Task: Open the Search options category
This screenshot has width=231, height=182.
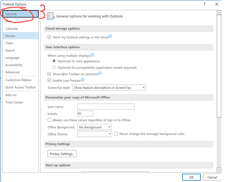Action: point(21,50)
